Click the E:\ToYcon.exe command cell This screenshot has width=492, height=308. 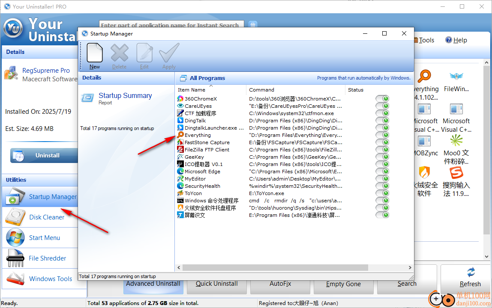[267, 193]
